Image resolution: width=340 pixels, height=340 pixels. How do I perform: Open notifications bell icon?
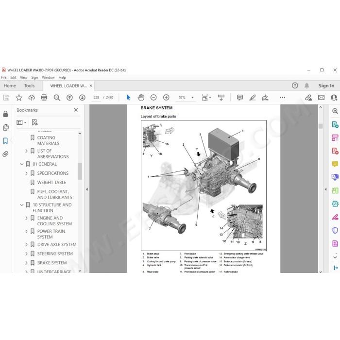(x=306, y=85)
